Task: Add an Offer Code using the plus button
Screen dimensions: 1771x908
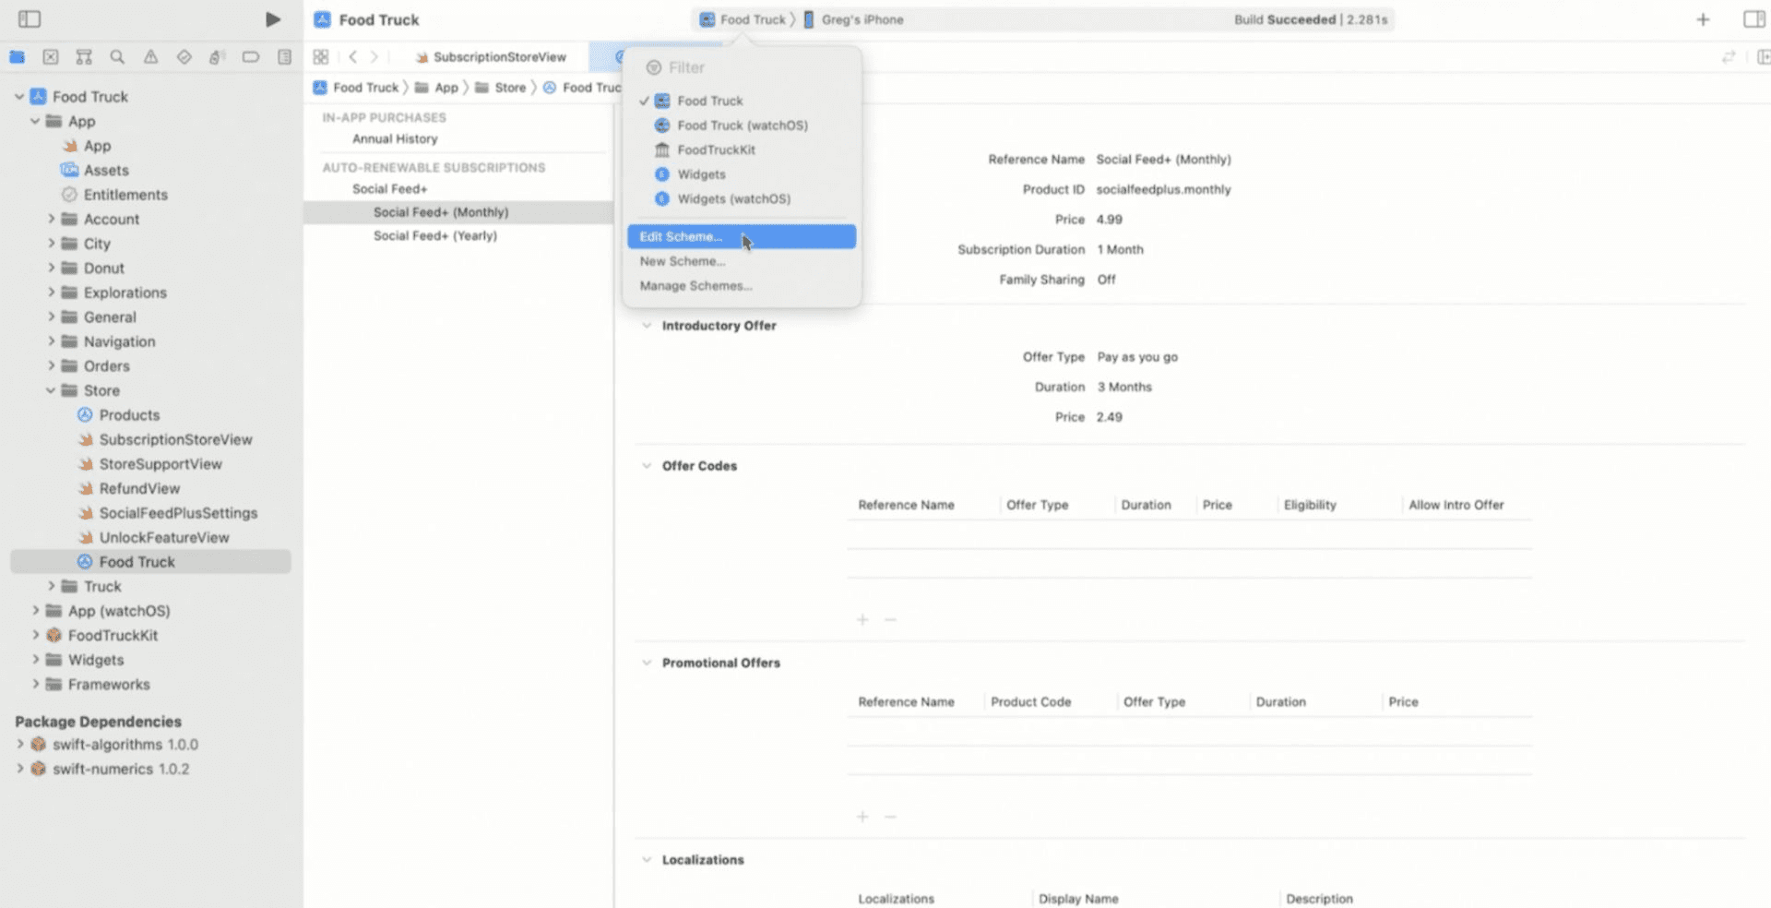Action: click(862, 619)
